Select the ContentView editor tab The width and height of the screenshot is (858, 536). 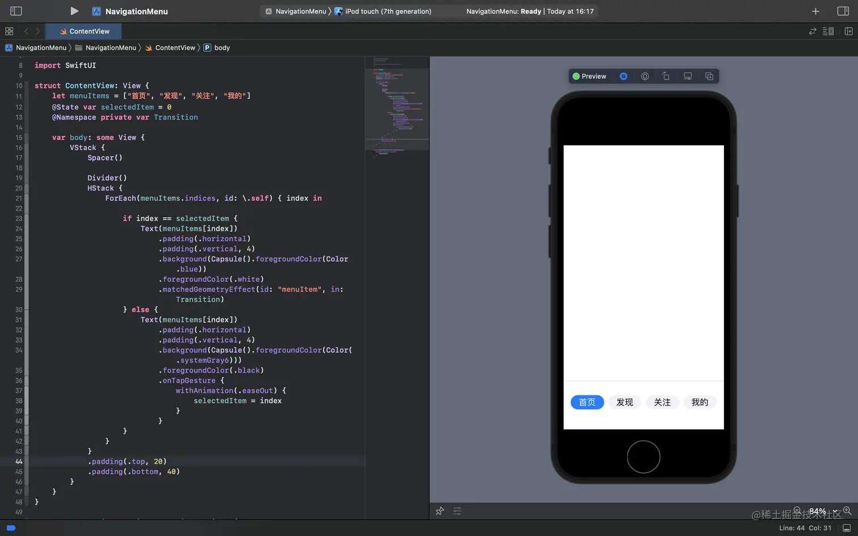(x=83, y=31)
